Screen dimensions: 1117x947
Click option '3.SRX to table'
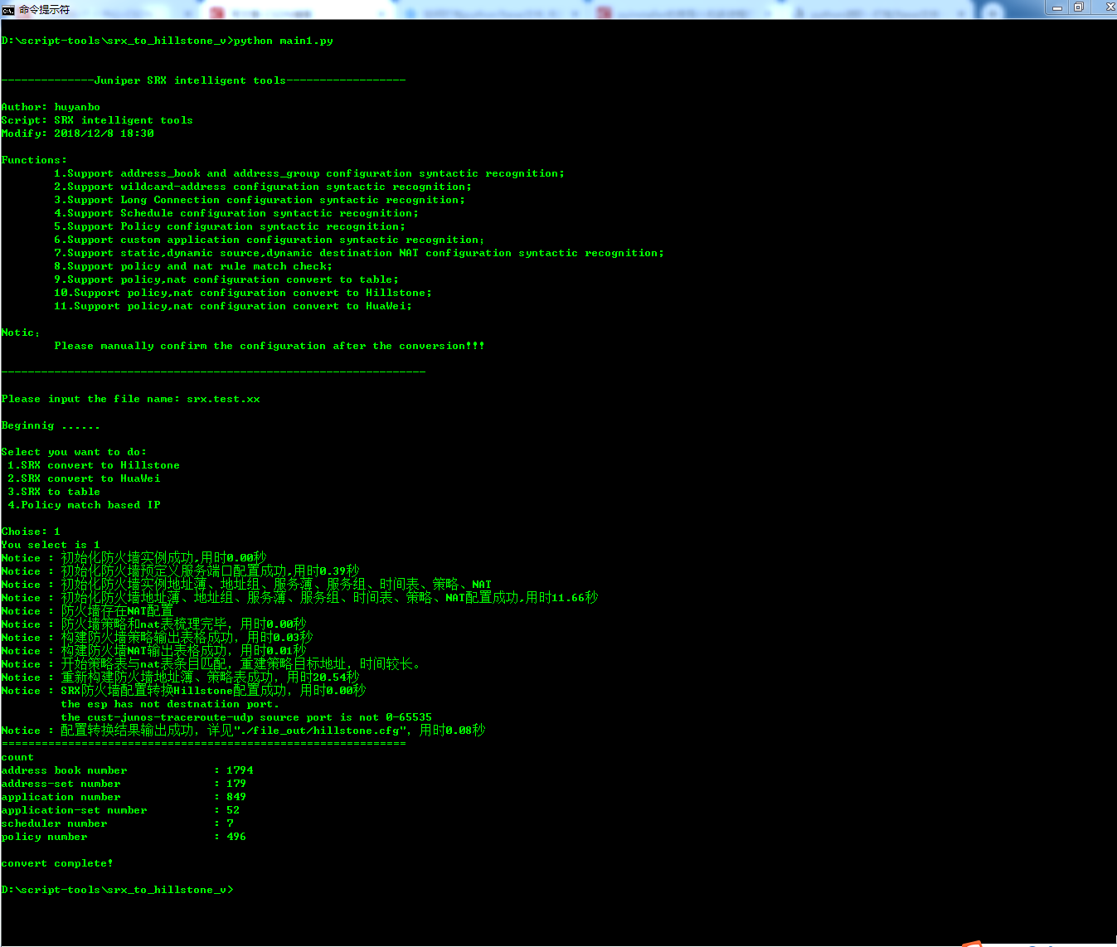[x=54, y=492]
